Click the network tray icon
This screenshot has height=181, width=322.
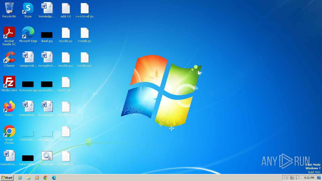coord(292,178)
